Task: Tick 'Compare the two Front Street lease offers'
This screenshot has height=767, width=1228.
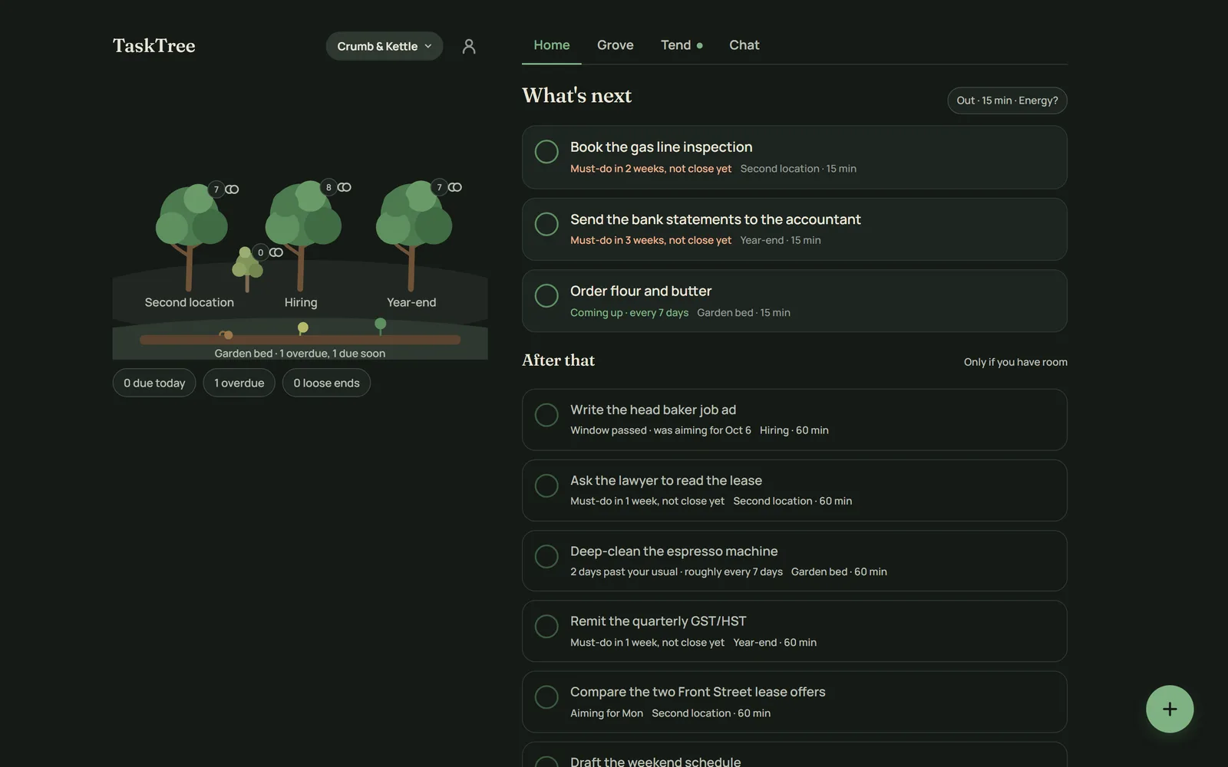Action: click(x=546, y=697)
